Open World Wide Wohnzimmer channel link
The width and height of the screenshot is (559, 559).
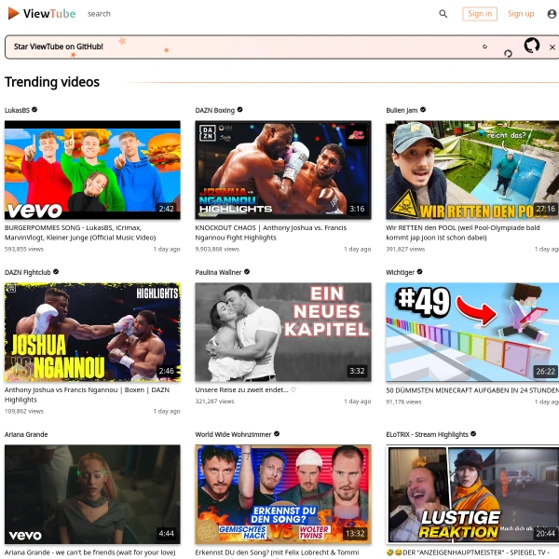pos(233,434)
